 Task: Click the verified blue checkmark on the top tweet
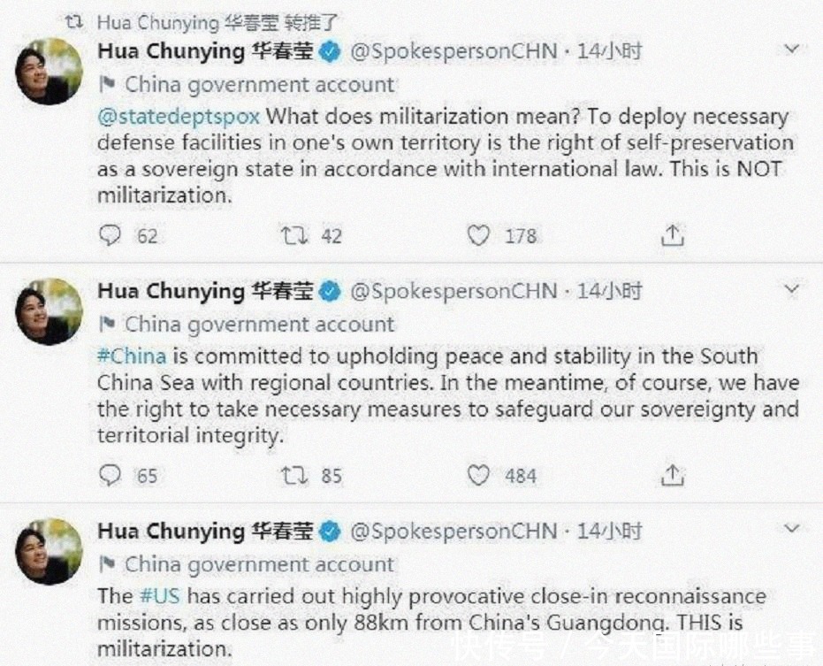click(x=331, y=51)
